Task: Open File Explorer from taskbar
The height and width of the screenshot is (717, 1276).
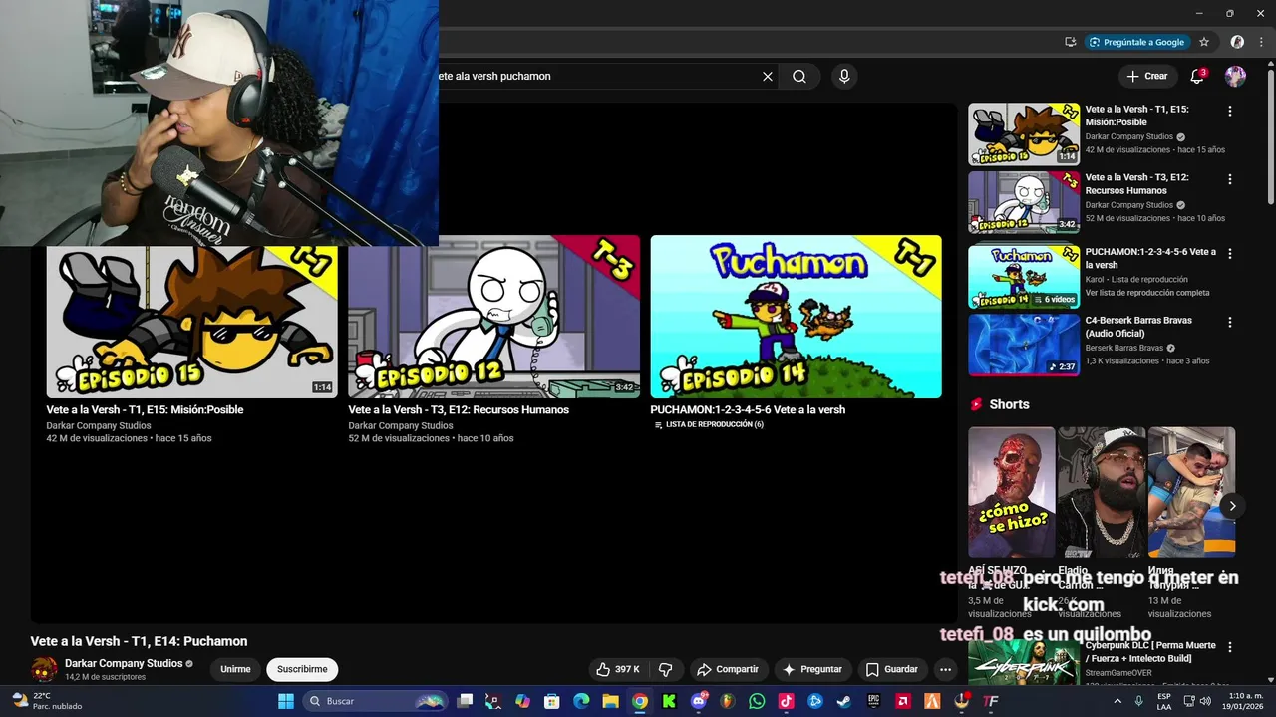Action: [610, 701]
